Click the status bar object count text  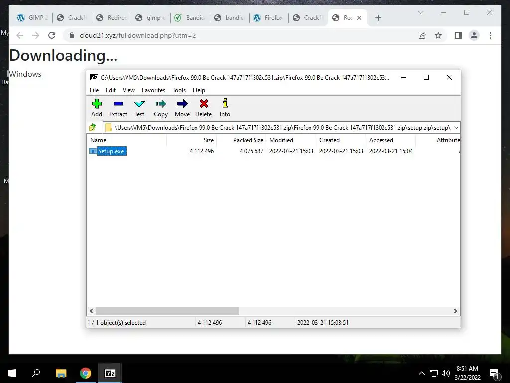coord(117,323)
